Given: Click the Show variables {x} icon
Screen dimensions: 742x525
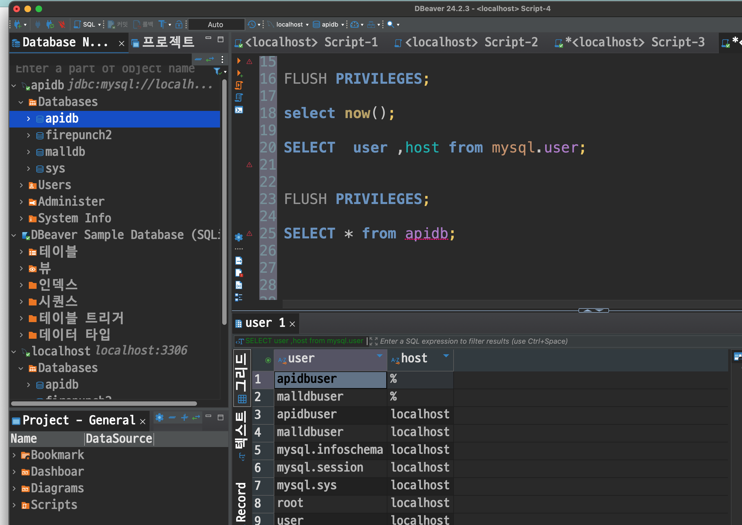Looking at the screenshot, I should (x=239, y=286).
